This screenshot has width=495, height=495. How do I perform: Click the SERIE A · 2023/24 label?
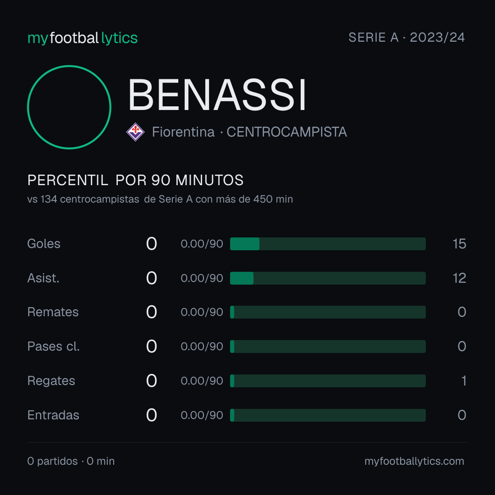point(407,37)
